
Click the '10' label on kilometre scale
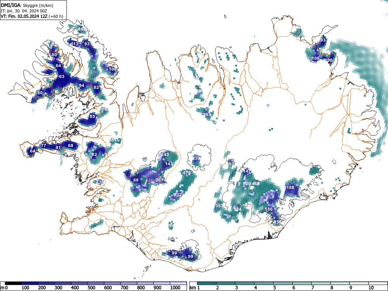click(371, 288)
